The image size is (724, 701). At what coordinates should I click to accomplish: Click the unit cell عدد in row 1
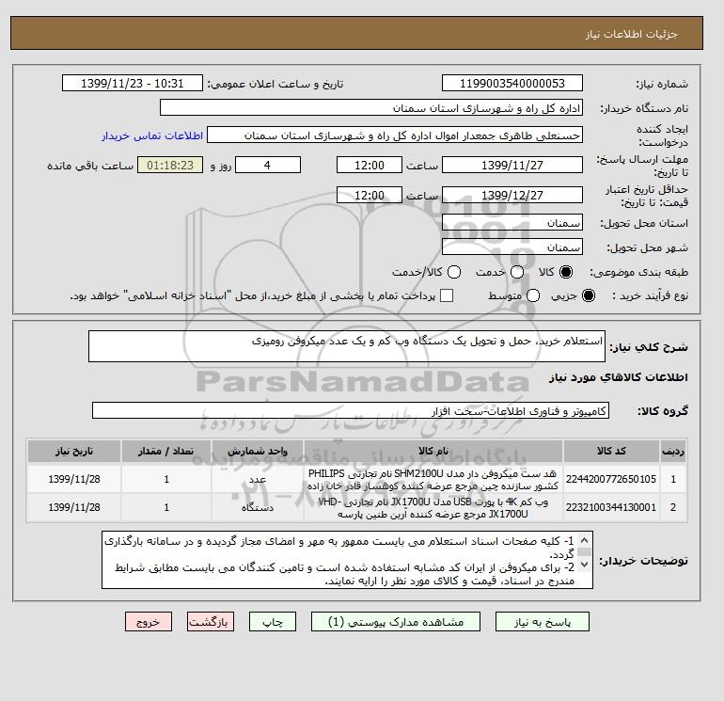[258, 480]
